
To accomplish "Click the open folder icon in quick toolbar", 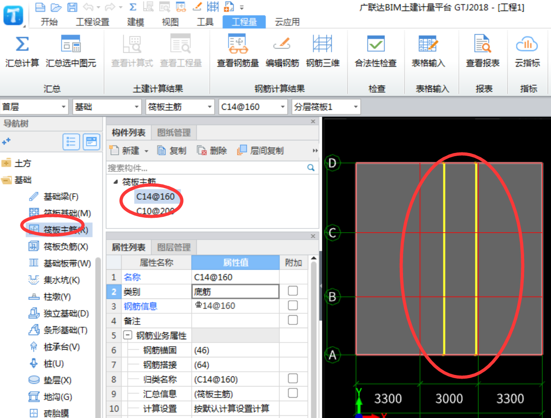I will (x=56, y=6).
